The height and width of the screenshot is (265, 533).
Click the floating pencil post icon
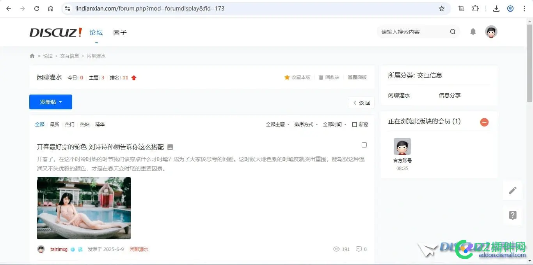[x=513, y=190]
